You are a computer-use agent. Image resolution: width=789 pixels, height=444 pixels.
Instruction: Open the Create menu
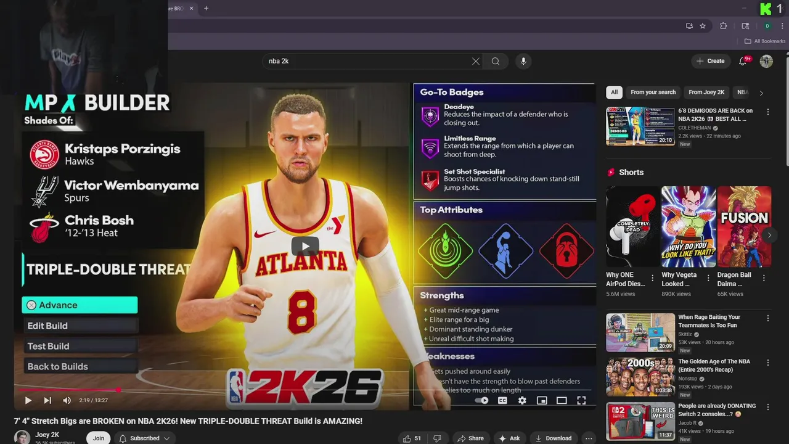(710, 61)
